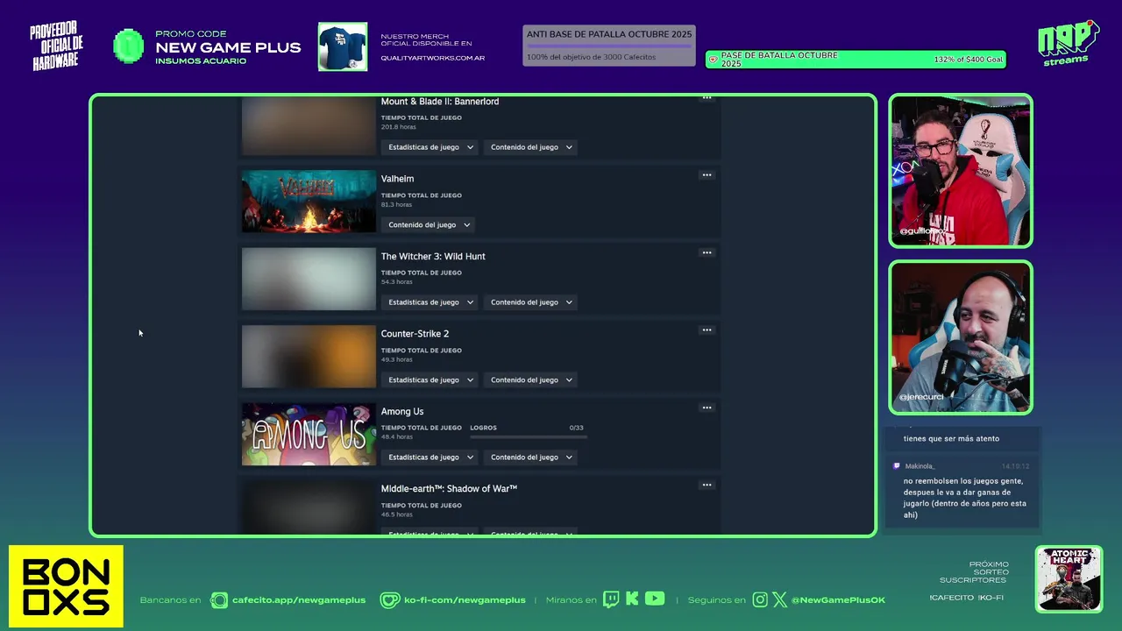Open the Counter-Strike 2 title
This screenshot has width=1122, height=631.
pos(415,334)
